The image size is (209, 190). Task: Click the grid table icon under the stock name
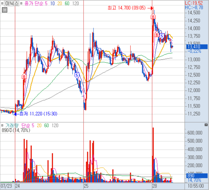(x=4, y=10)
